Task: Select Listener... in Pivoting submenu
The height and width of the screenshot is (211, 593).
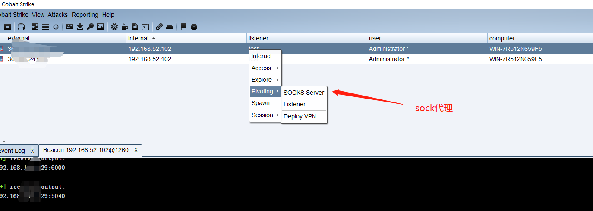Action: pos(304,104)
